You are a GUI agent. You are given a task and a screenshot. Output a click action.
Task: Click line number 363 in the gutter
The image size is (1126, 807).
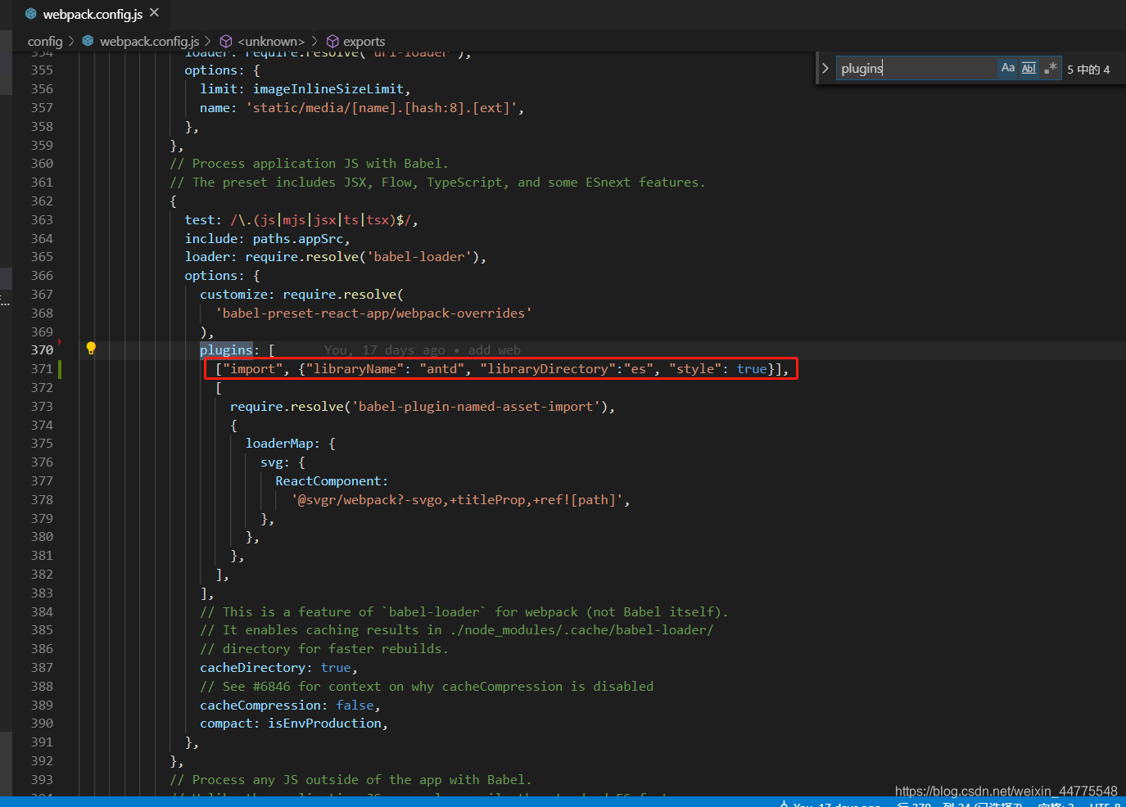pyautogui.click(x=42, y=219)
